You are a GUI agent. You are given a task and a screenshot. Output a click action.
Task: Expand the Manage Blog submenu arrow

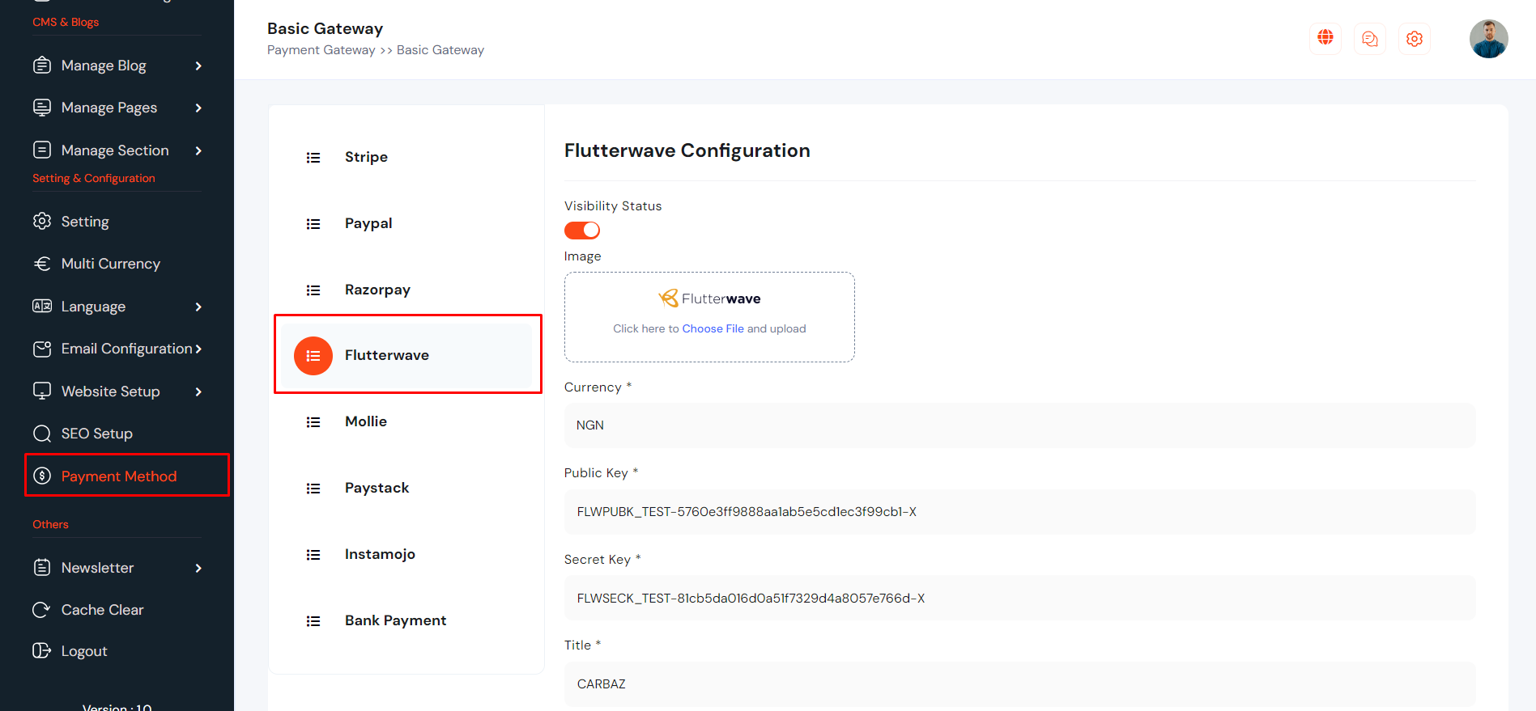198,66
